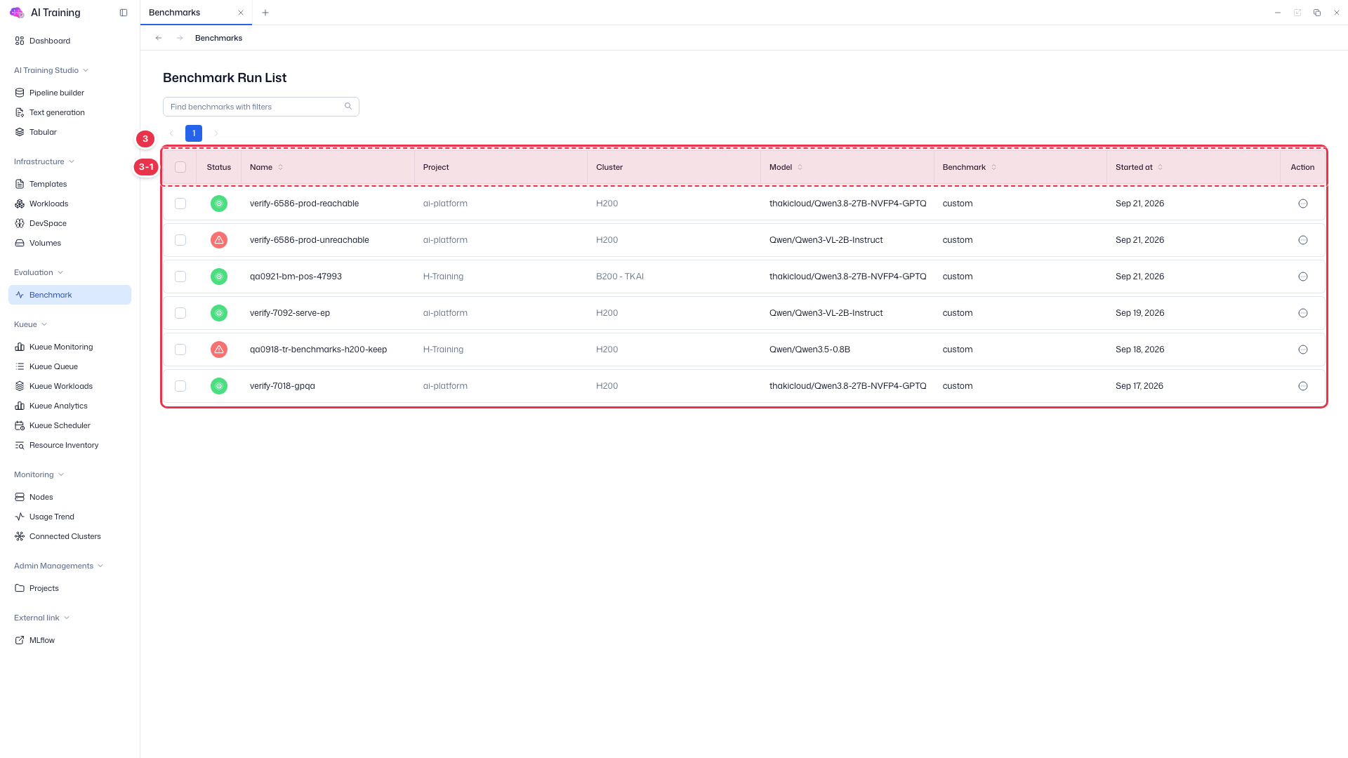Open Connected Clusters page
1348x758 pixels.
click(70, 536)
